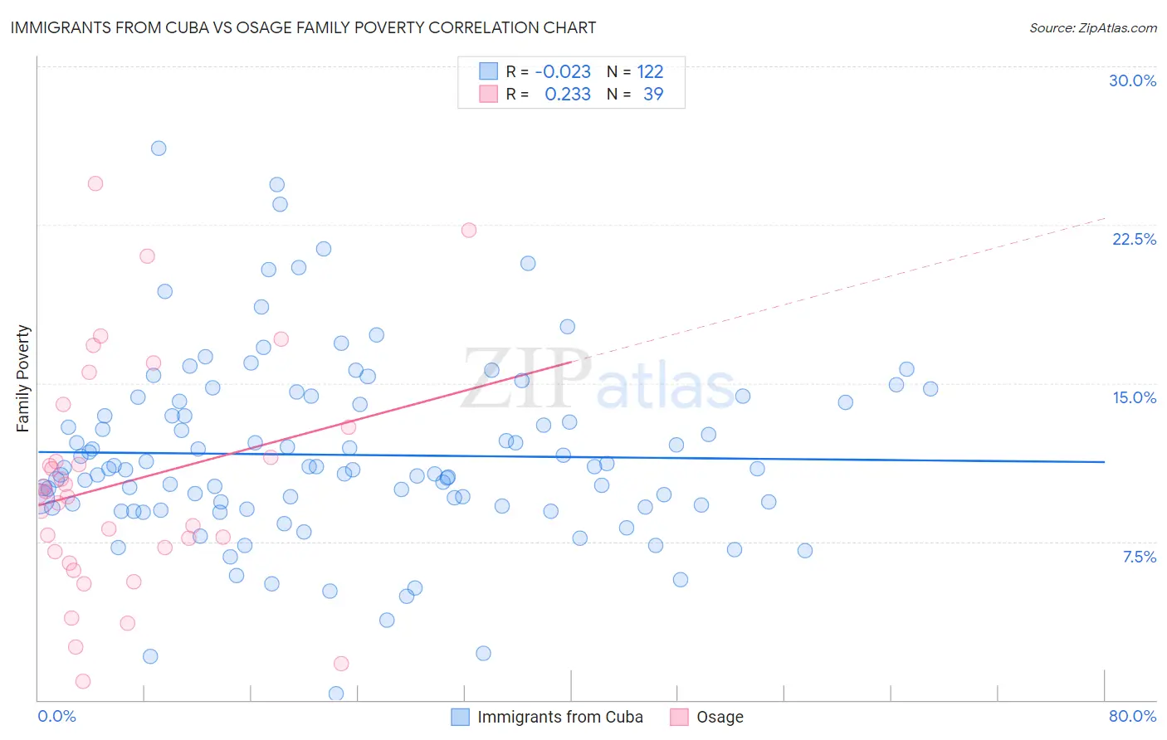1167x740 pixels.
Task: Click the pink swatch beside R = 0.233
Action: [x=488, y=94]
